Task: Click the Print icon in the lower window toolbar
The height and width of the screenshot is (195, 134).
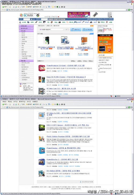Action: point(46,104)
